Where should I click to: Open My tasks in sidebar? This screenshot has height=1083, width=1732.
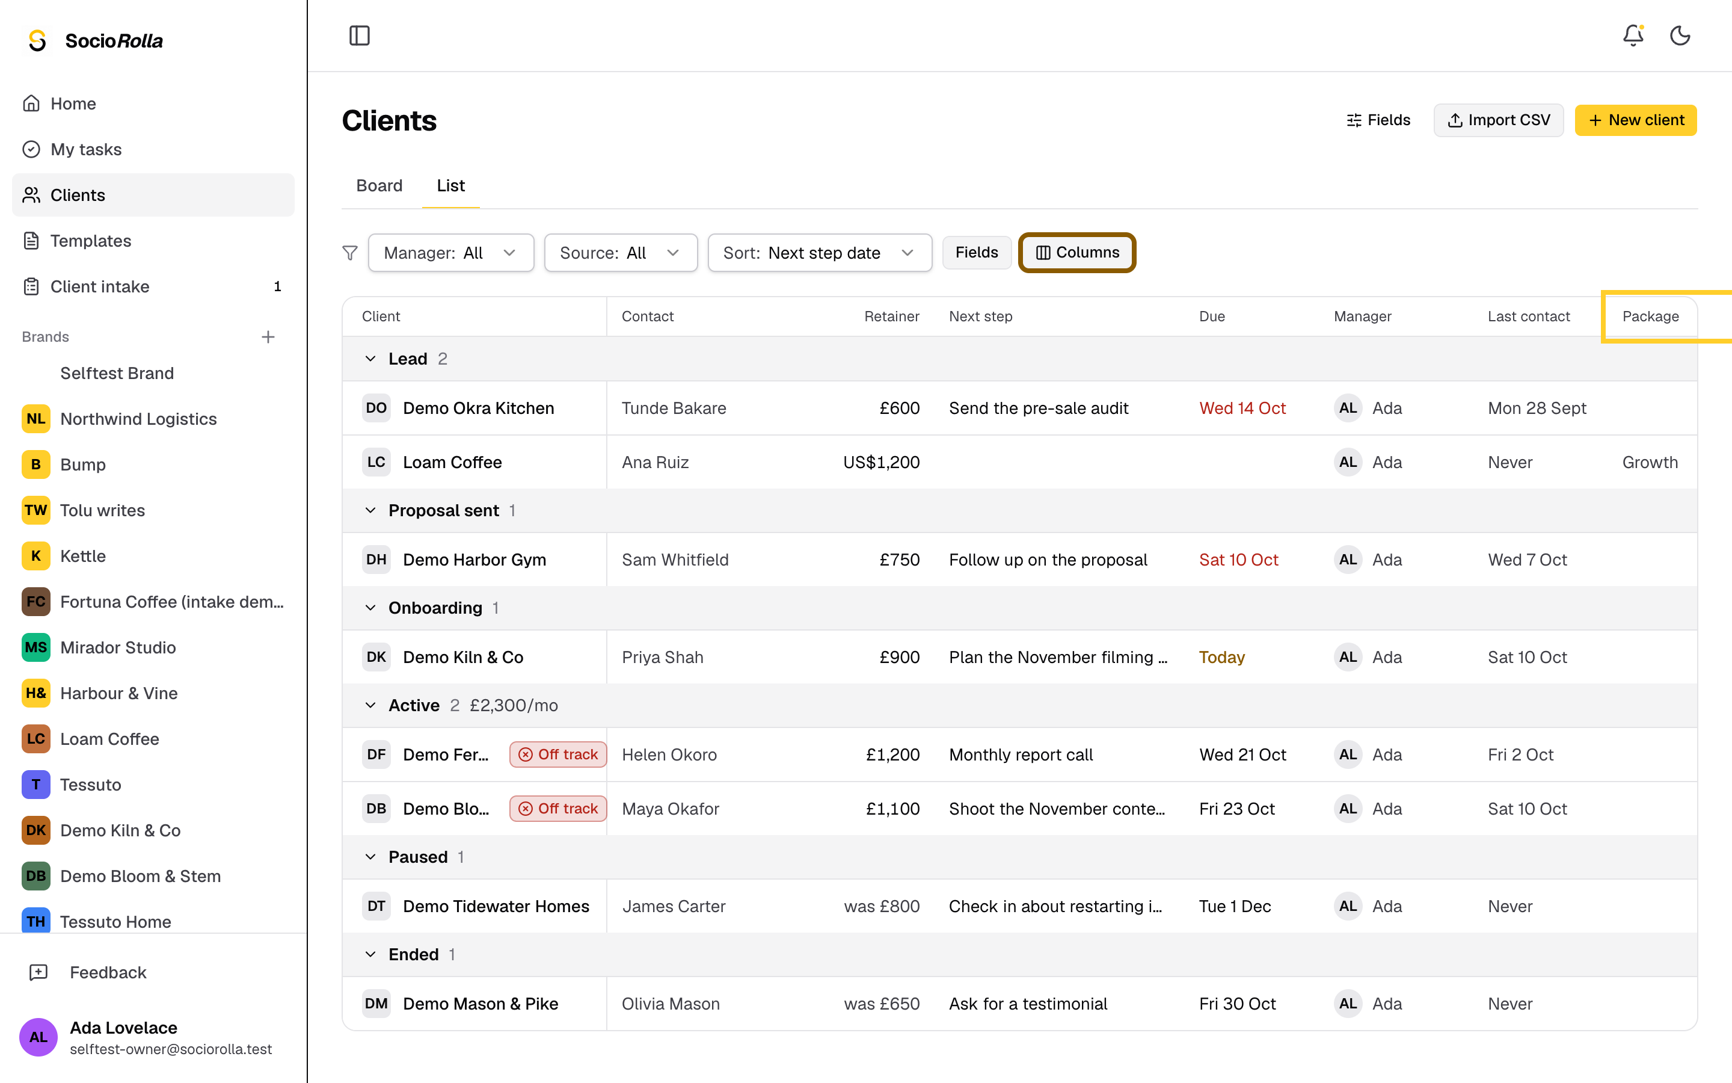pyautogui.click(x=153, y=149)
